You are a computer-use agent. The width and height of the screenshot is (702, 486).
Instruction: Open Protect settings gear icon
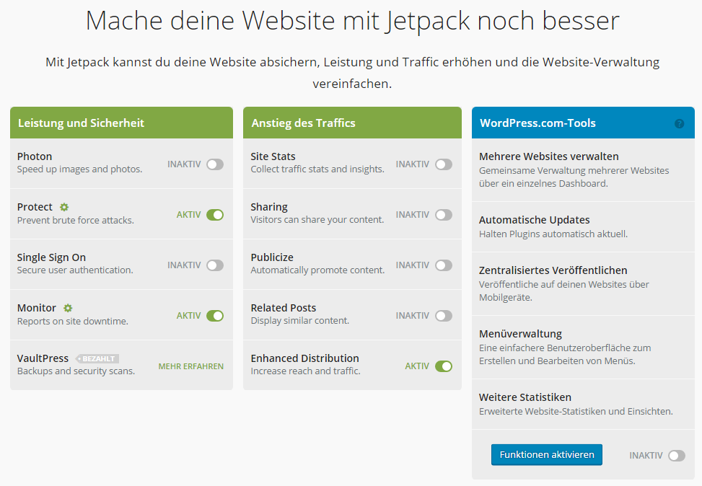(64, 207)
